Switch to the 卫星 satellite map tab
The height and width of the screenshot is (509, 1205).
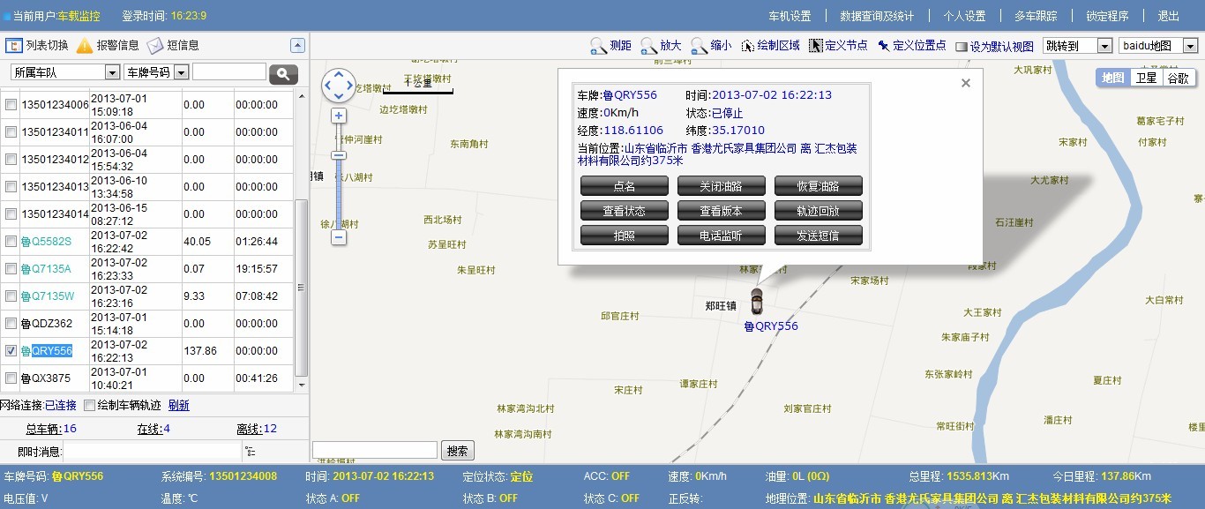tap(1147, 78)
